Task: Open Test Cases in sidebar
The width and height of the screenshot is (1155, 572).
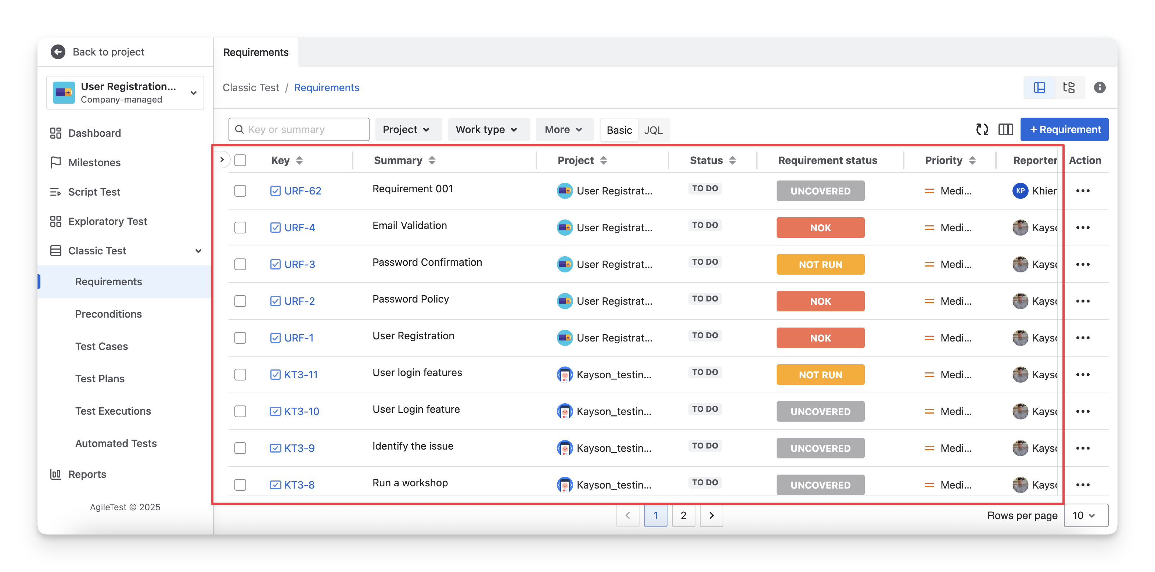Action: click(101, 346)
